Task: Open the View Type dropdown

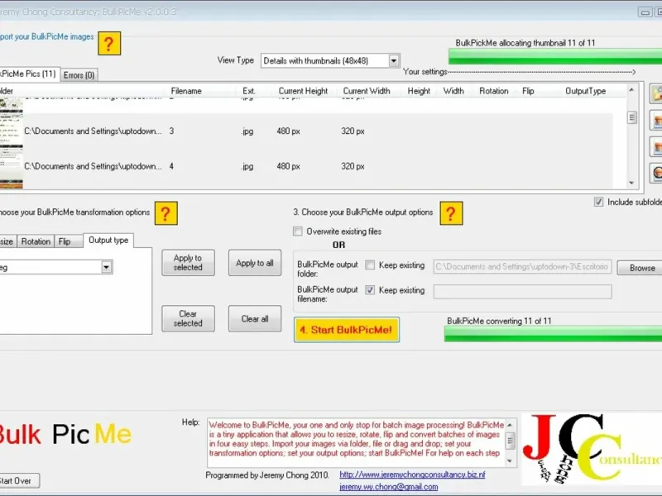Action: (394, 60)
